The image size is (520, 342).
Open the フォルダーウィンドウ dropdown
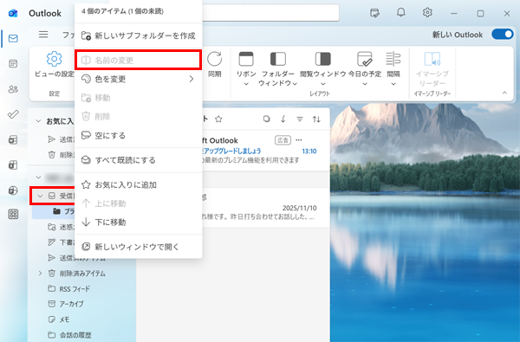pyautogui.click(x=278, y=69)
